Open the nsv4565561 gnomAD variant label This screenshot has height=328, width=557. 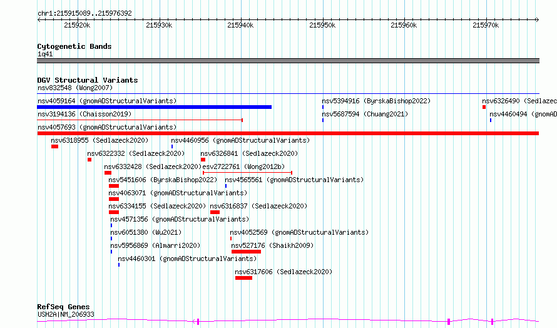pos(294,180)
